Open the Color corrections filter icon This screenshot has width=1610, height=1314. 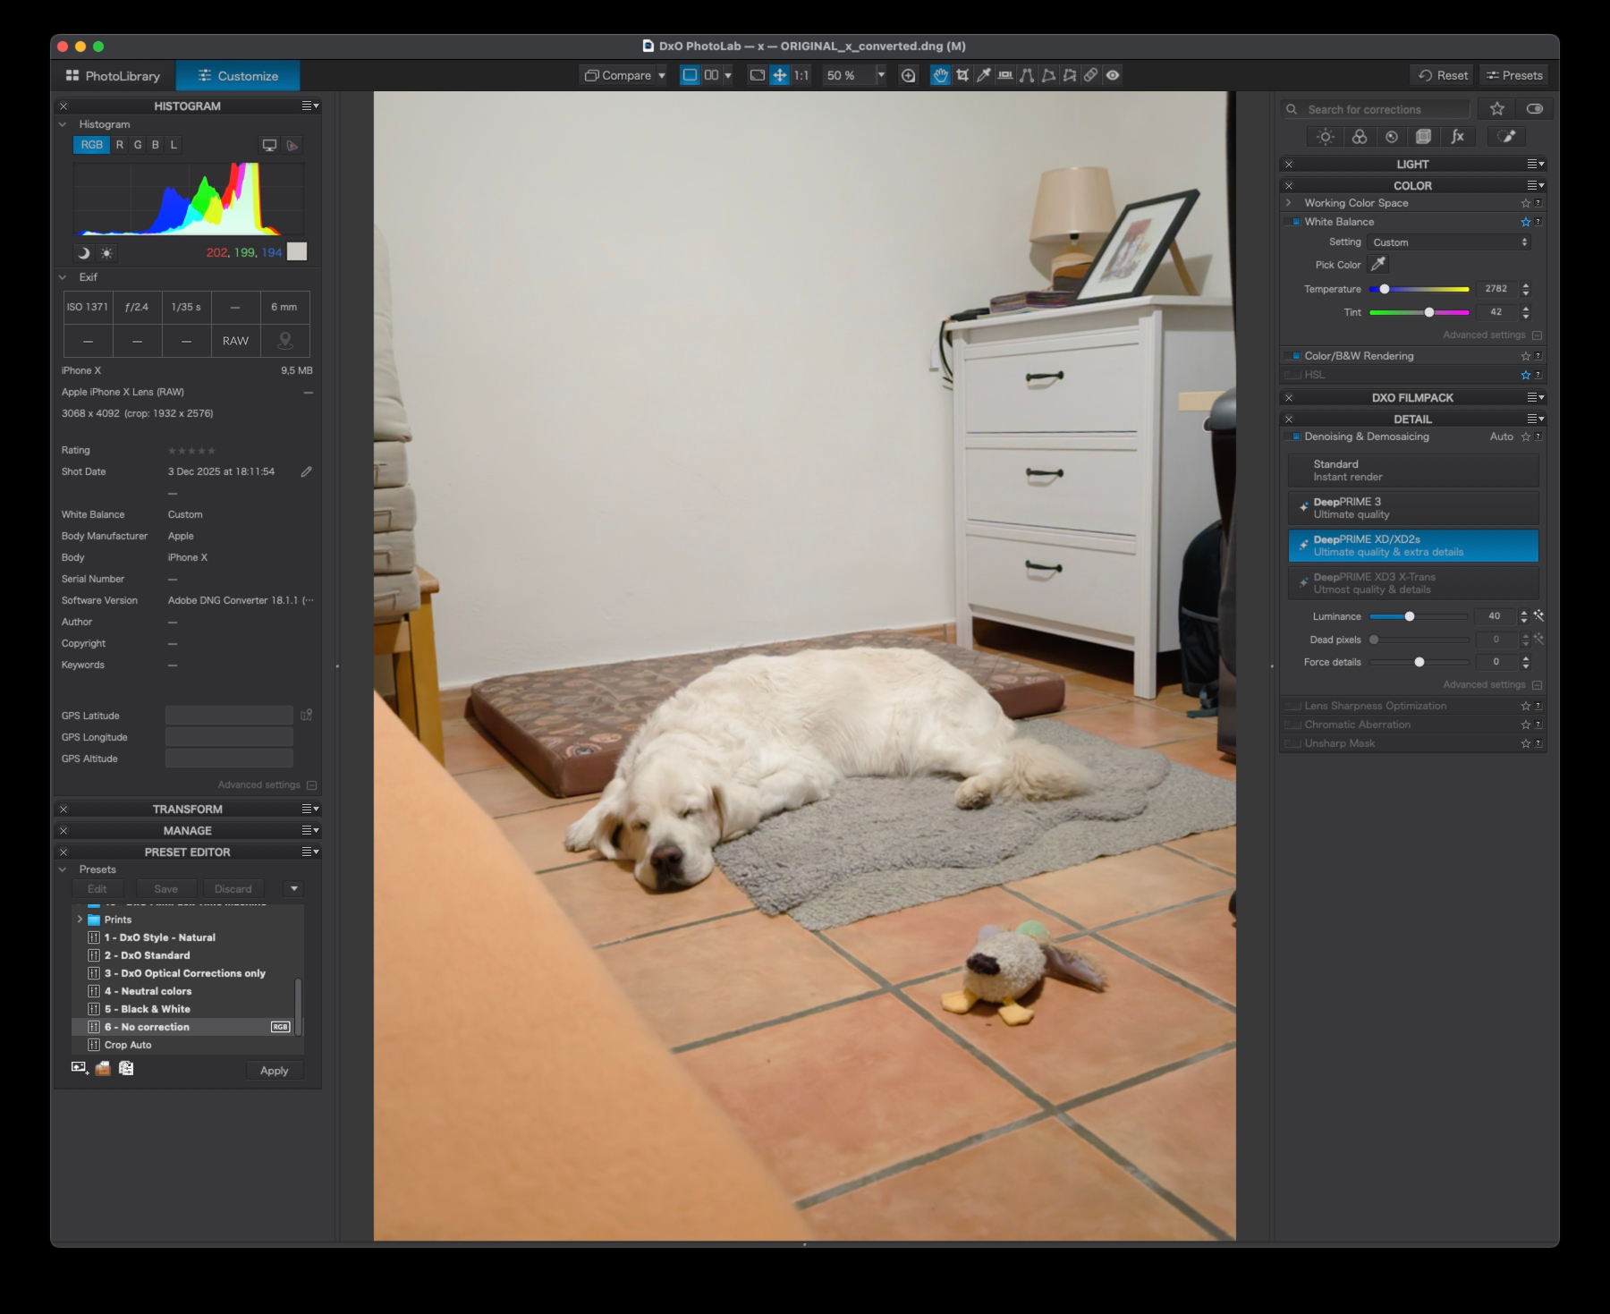point(1358,136)
